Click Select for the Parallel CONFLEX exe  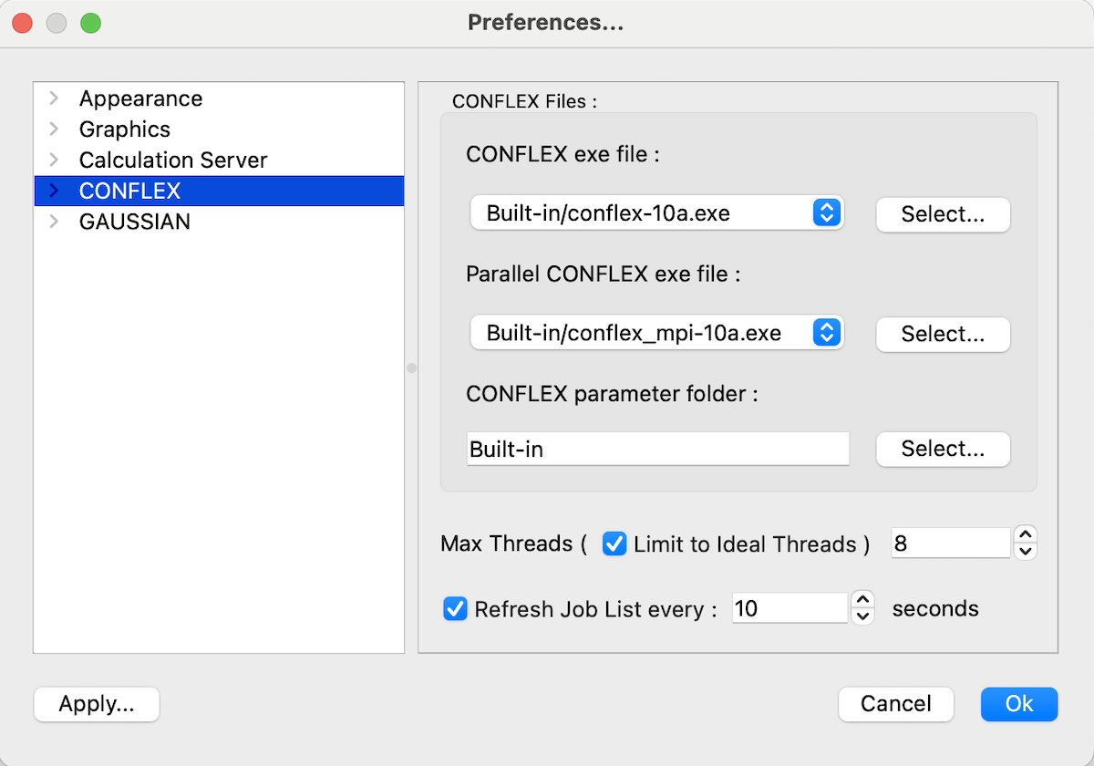[943, 334]
